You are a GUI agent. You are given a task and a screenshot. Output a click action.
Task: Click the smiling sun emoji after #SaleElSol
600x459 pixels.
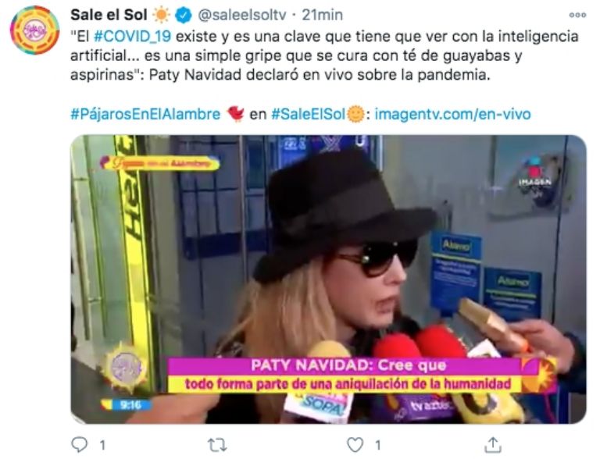click(355, 114)
